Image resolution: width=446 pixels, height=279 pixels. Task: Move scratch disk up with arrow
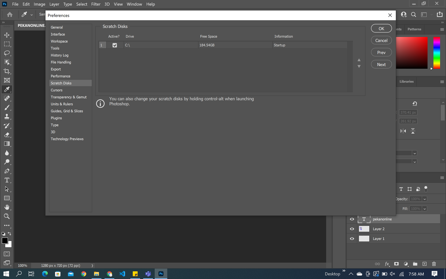(x=359, y=60)
